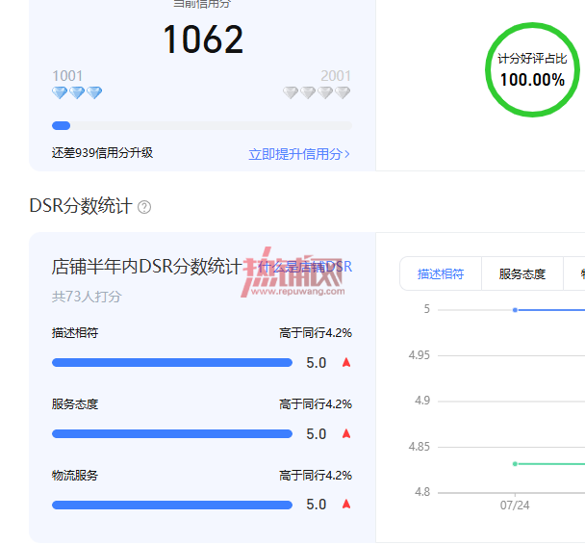585x545 pixels.
Task: Click the 服务态度 blue score bar
Action: pyautogui.click(x=172, y=433)
